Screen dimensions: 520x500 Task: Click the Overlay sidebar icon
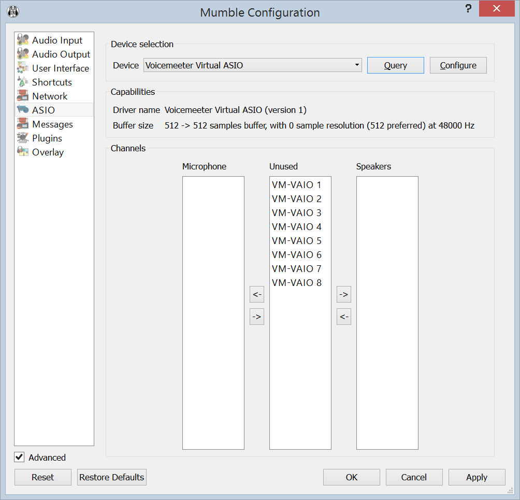(23, 152)
